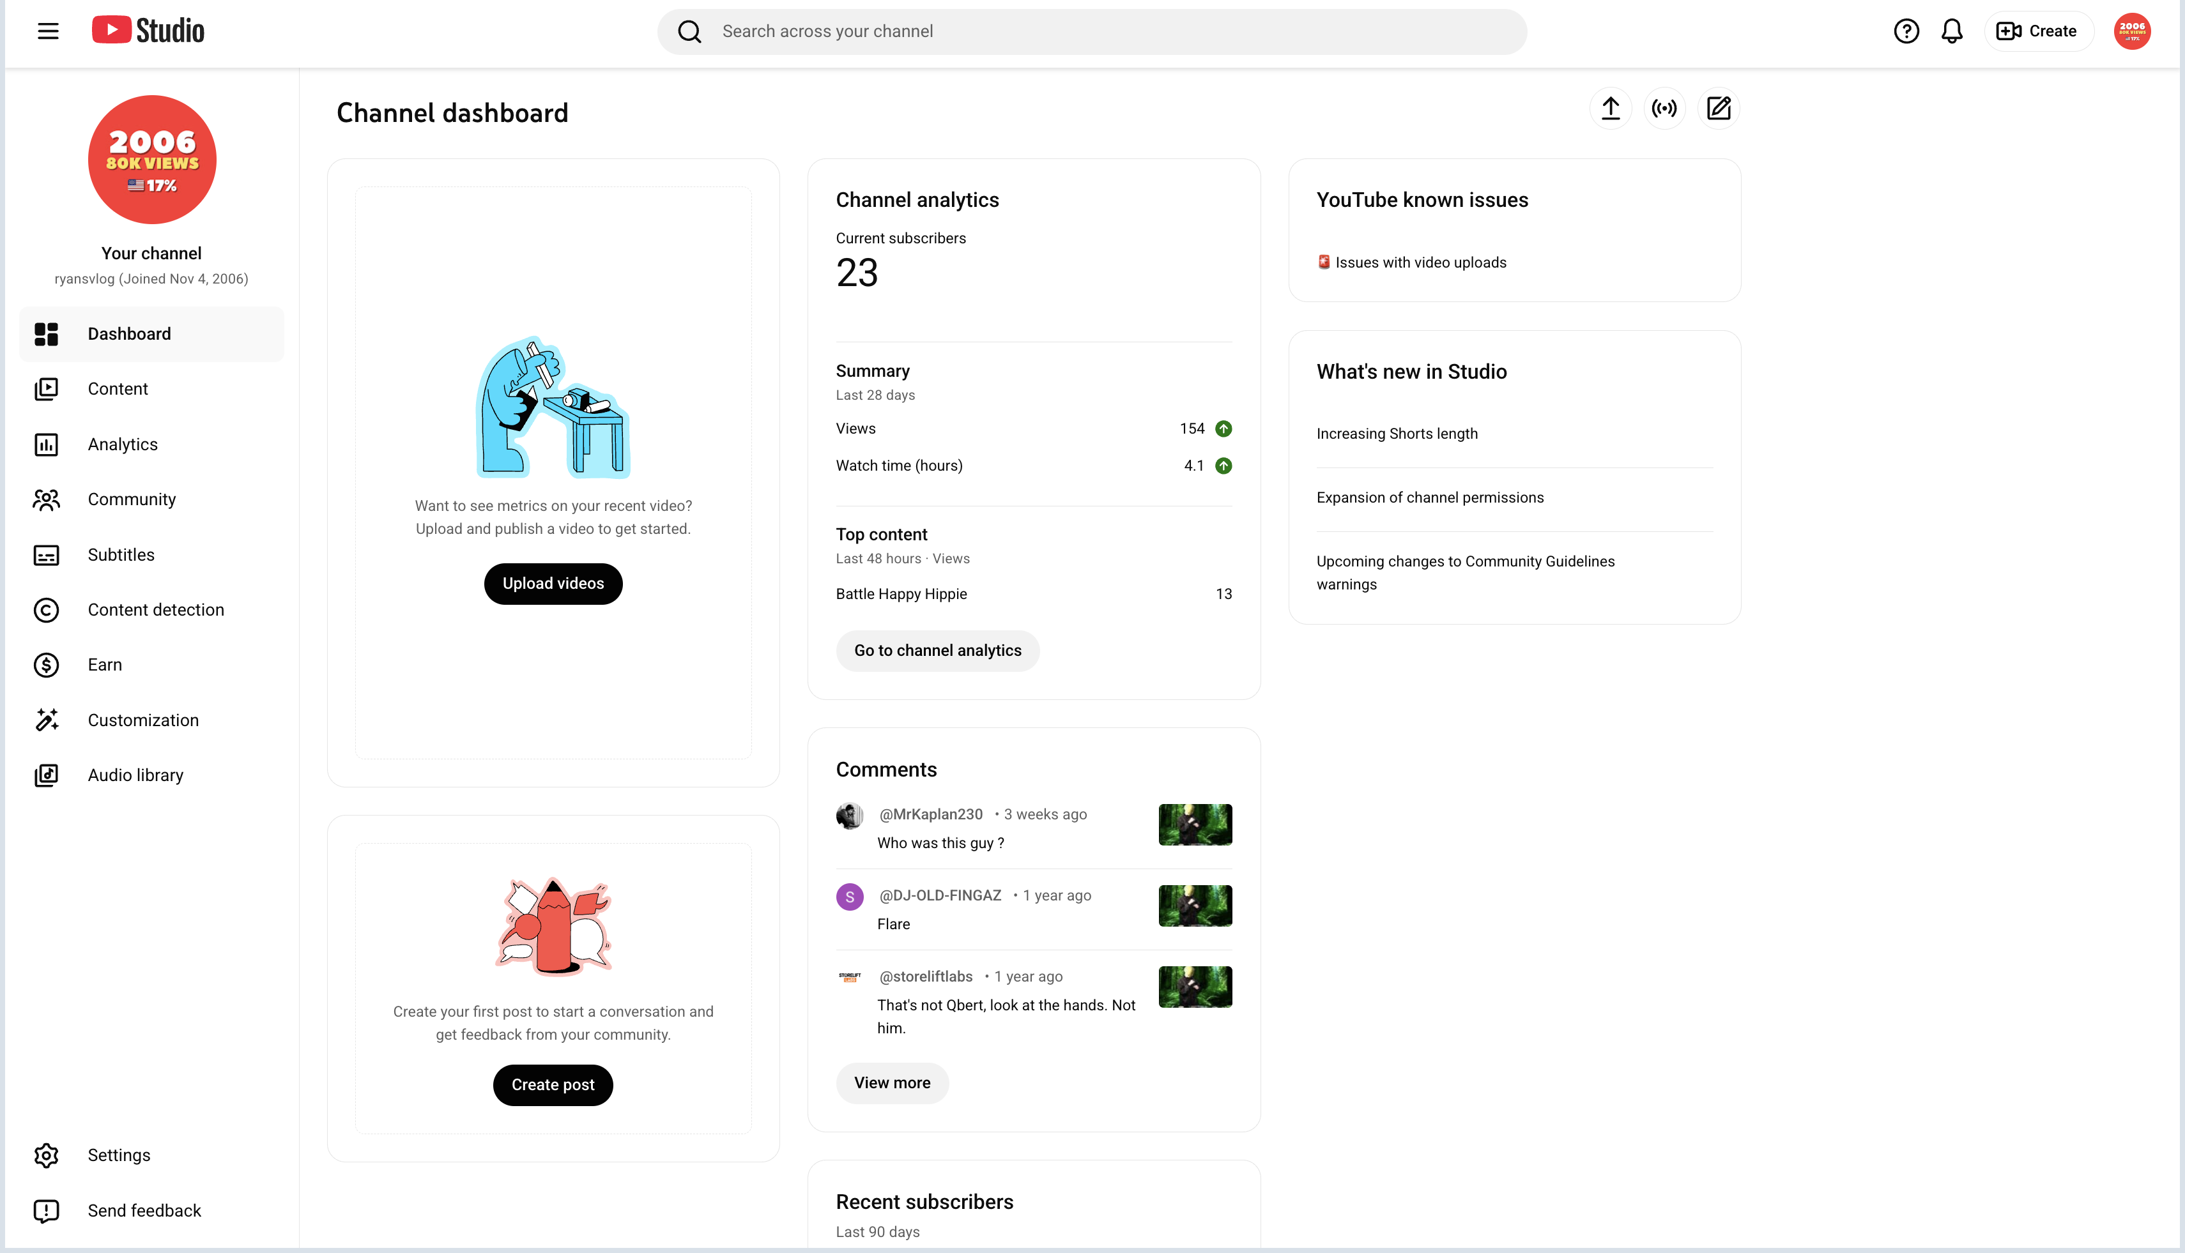Screen dimensions: 2185x1253
Task: Open video thumbnail beside storeliftlabs comment
Action: pyautogui.click(x=1195, y=986)
